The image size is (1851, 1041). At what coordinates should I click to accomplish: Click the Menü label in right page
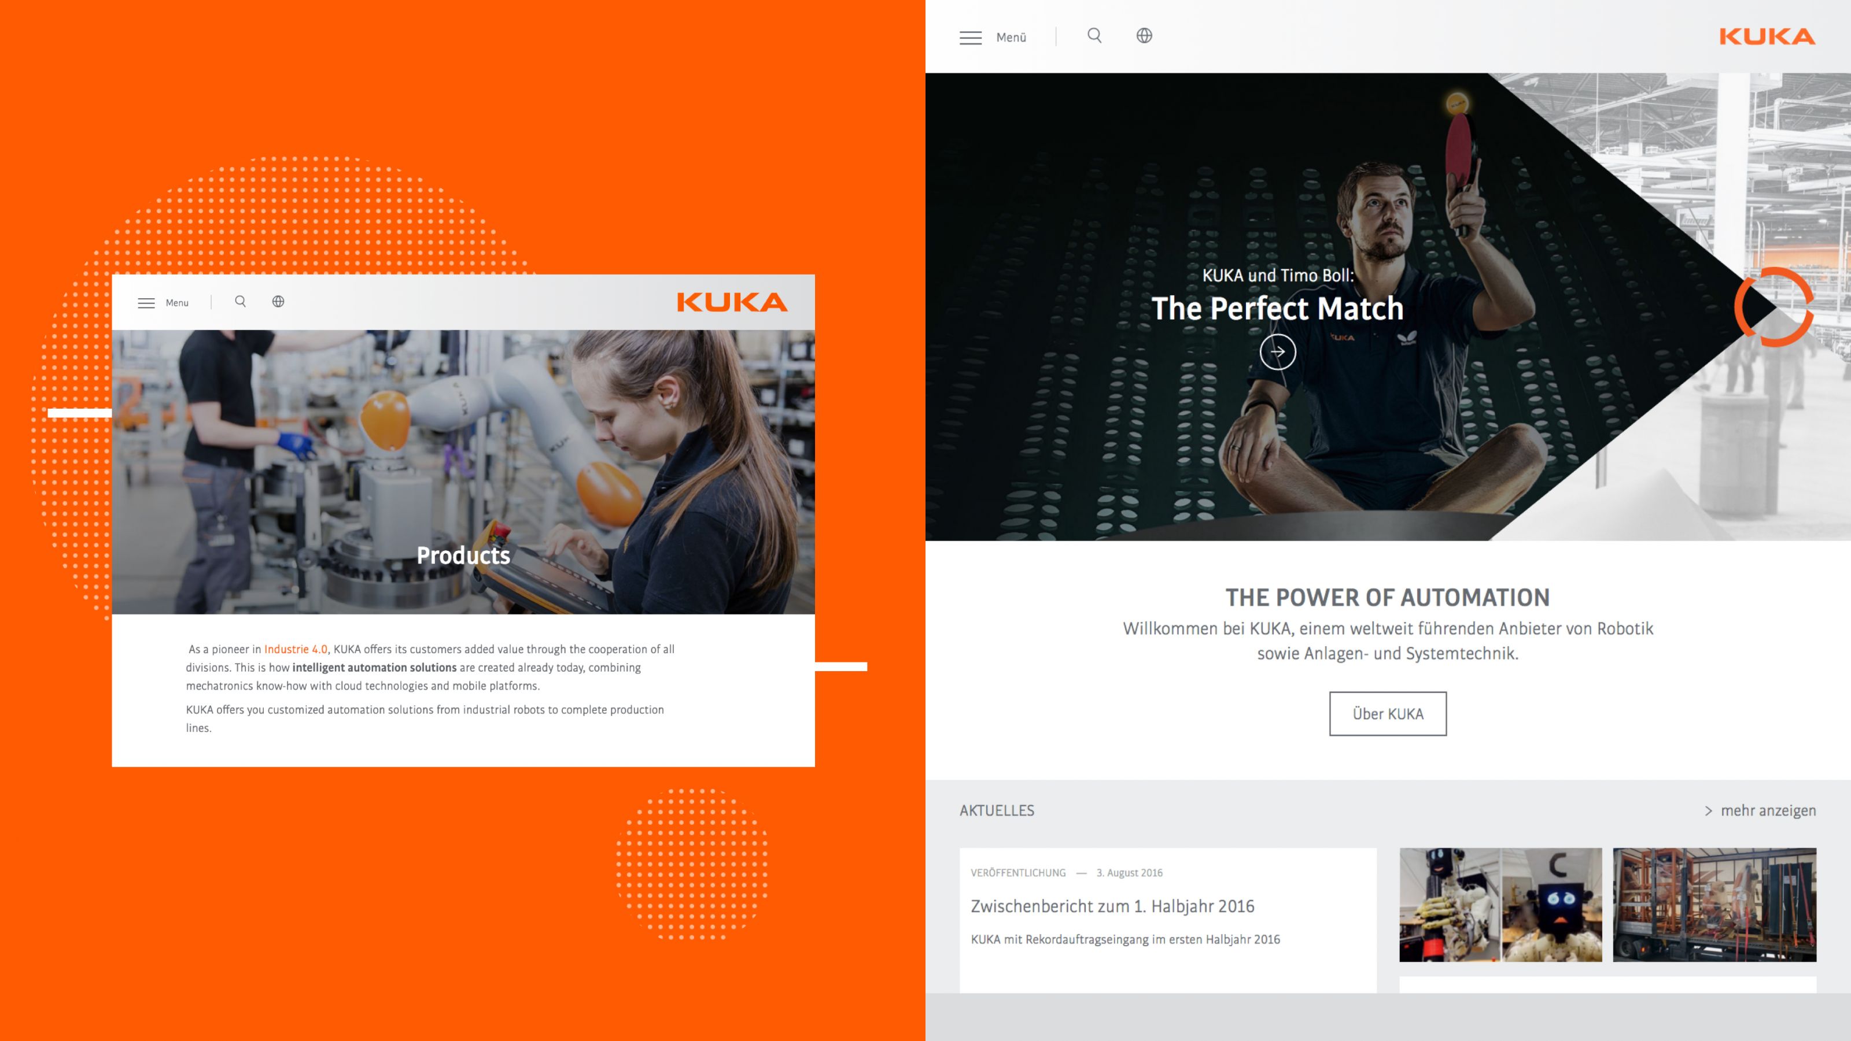pyautogui.click(x=1011, y=38)
